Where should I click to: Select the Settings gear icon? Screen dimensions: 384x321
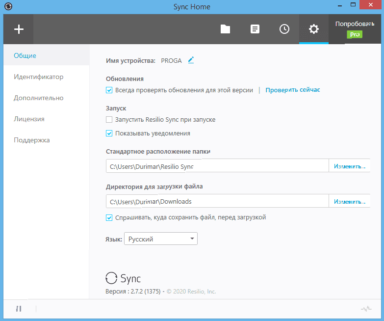(x=314, y=29)
